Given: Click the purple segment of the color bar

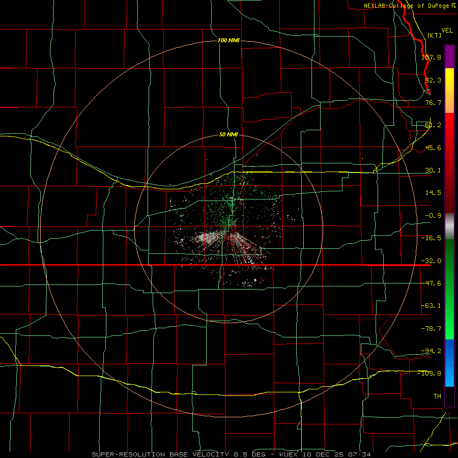Looking at the screenshot, I should (449, 56).
